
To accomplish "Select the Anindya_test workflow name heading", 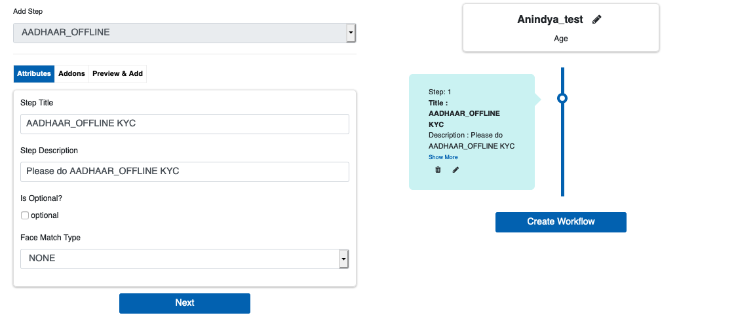I will 550,20.
